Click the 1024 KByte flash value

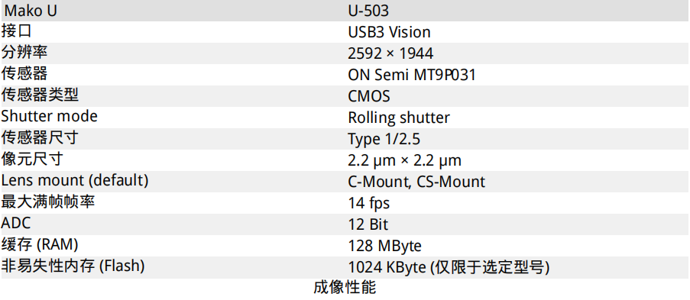pyautogui.click(x=386, y=267)
